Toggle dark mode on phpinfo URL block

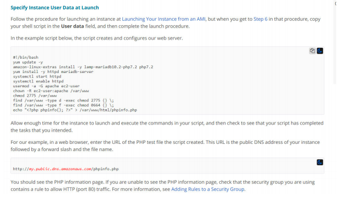[x=320, y=162]
